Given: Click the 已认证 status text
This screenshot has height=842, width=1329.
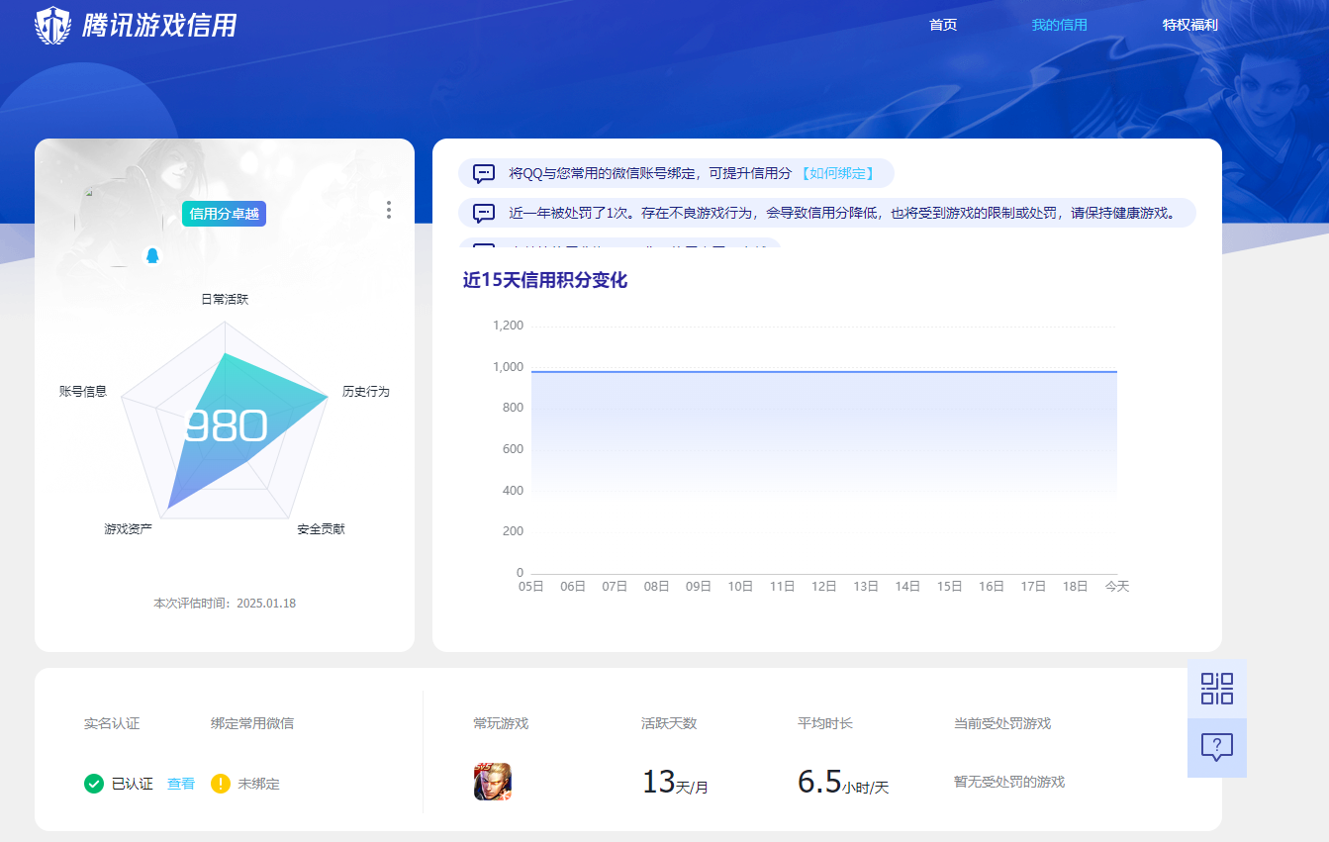Looking at the screenshot, I should pyautogui.click(x=132, y=784).
